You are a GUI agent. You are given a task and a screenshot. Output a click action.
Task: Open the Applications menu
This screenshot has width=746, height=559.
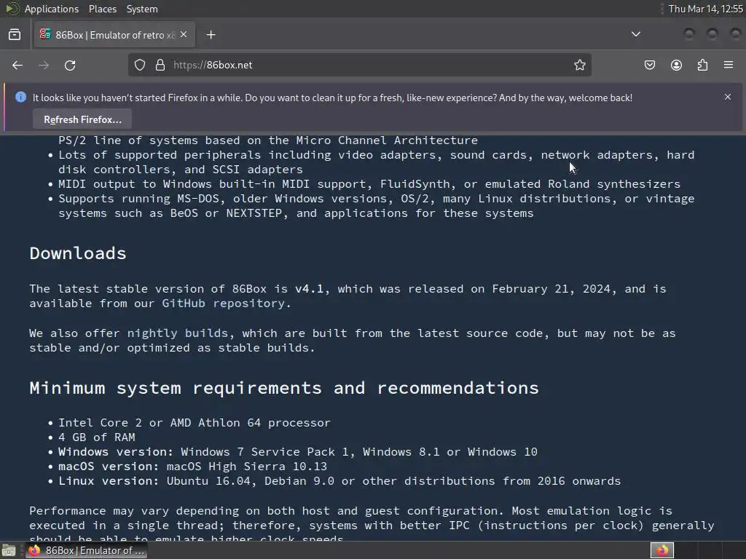click(x=52, y=9)
